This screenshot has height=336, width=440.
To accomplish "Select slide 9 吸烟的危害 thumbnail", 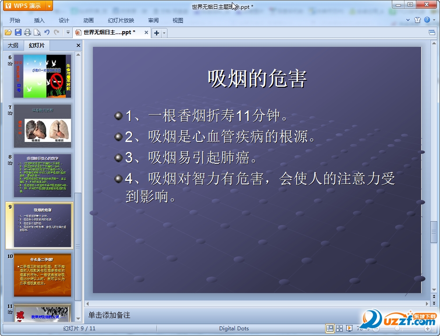I will (43, 226).
